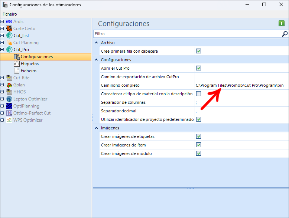Expand the Gplan tree node
The height and width of the screenshot is (218, 289).
(2, 85)
